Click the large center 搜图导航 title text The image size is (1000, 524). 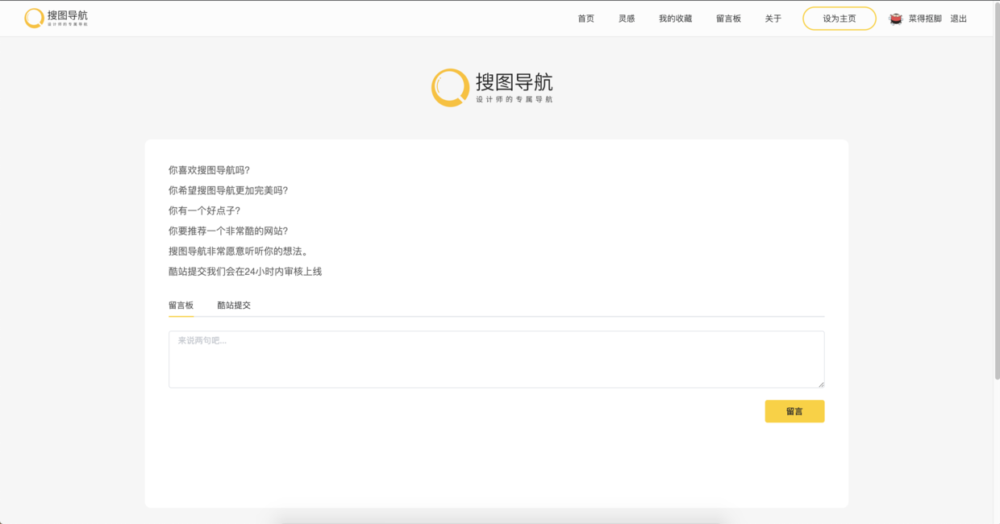[514, 82]
